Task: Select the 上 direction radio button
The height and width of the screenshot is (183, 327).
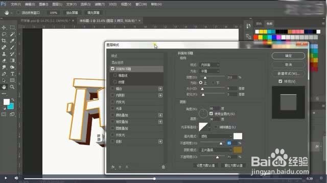Action: point(201,82)
